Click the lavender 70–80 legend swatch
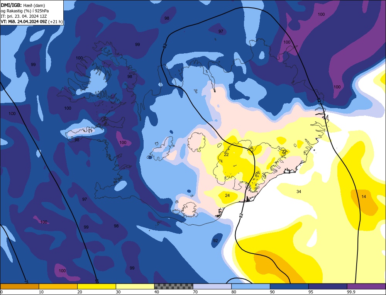This screenshot has height=295, width=386. point(212,287)
